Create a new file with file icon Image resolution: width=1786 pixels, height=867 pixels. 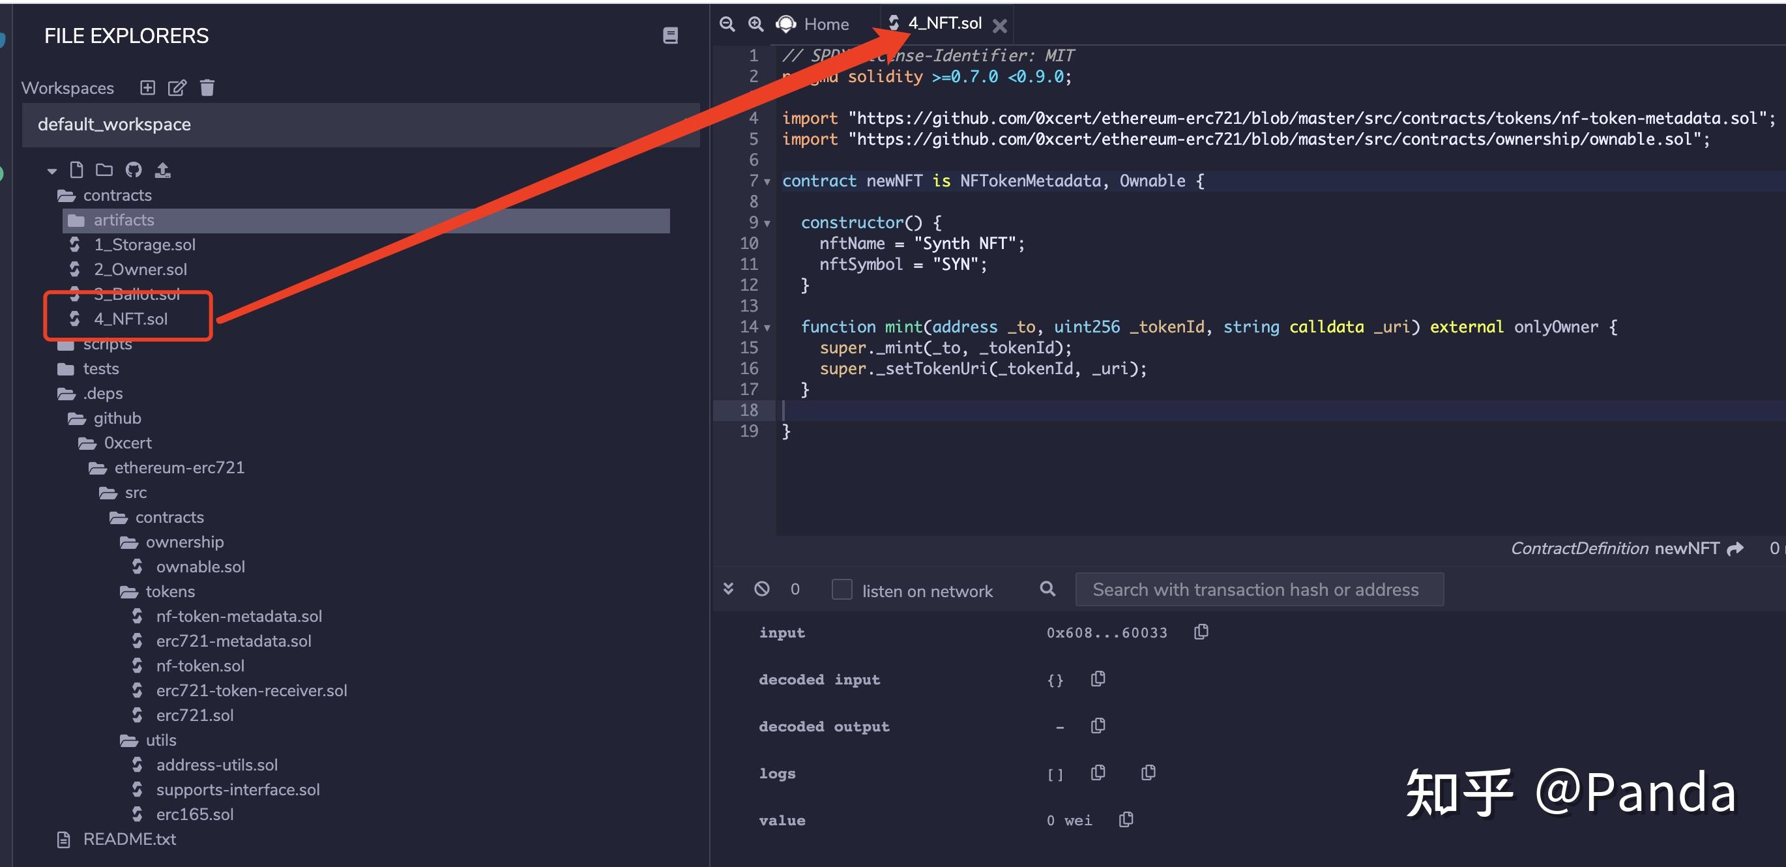[76, 170]
